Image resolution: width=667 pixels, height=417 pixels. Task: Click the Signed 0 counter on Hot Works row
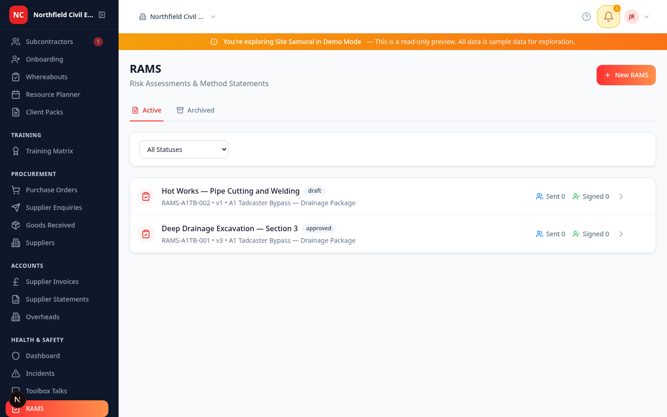(591, 196)
